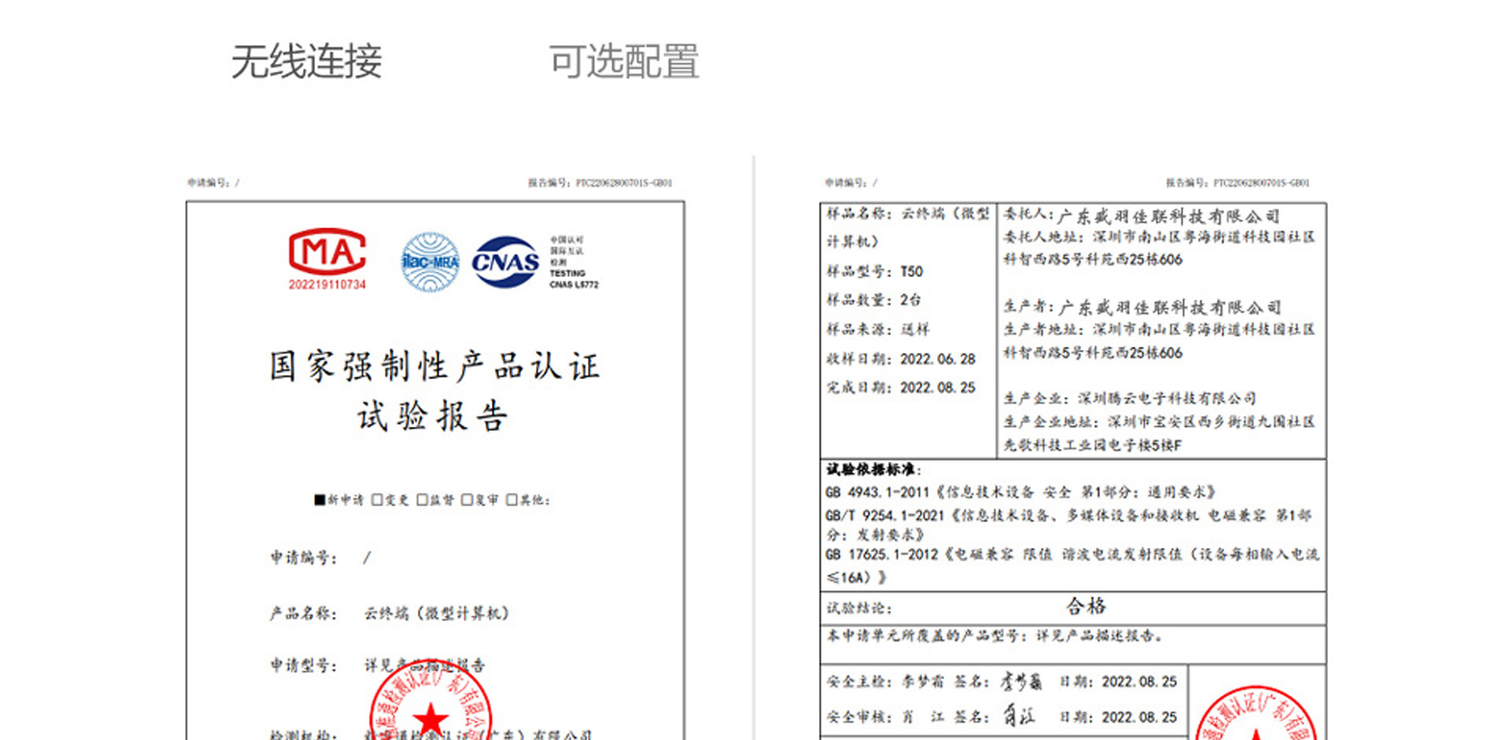The image size is (1510, 740).
Task: Switch to the 可选配置 tab
Action: [x=624, y=61]
